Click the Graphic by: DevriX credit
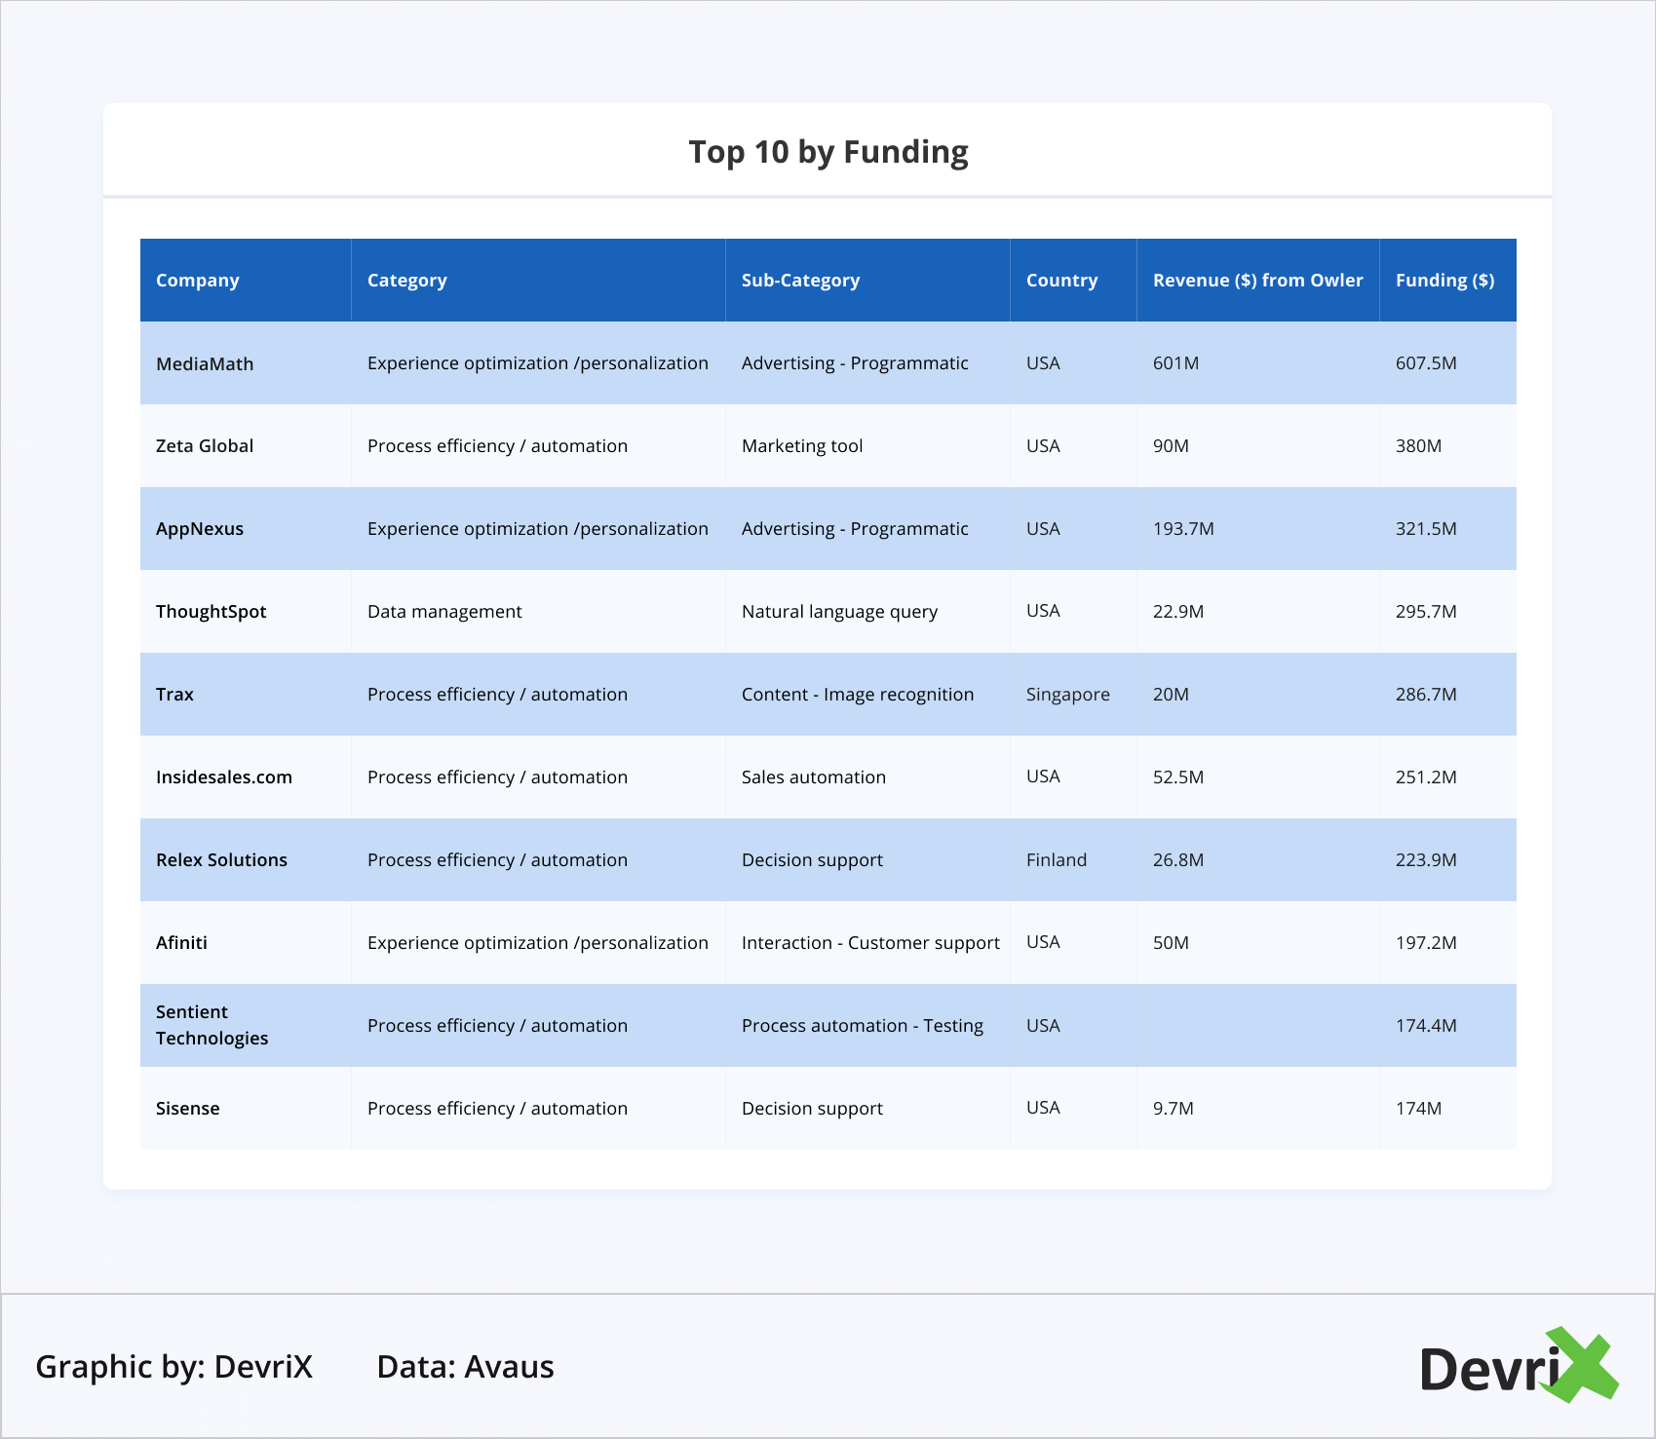 click(174, 1367)
